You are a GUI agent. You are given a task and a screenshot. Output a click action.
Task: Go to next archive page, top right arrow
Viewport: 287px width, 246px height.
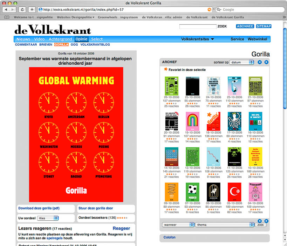266,62
